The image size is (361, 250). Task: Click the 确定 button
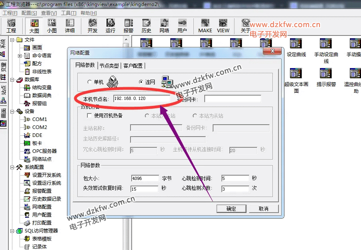pyautogui.click(x=231, y=209)
